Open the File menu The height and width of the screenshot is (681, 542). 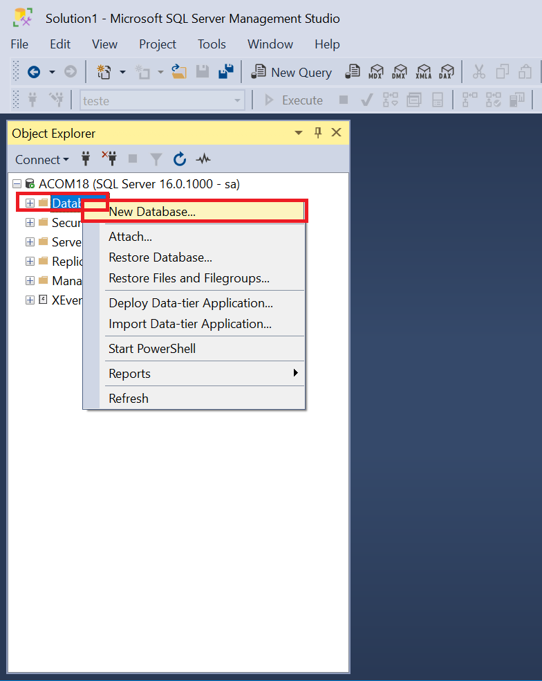pyautogui.click(x=19, y=44)
